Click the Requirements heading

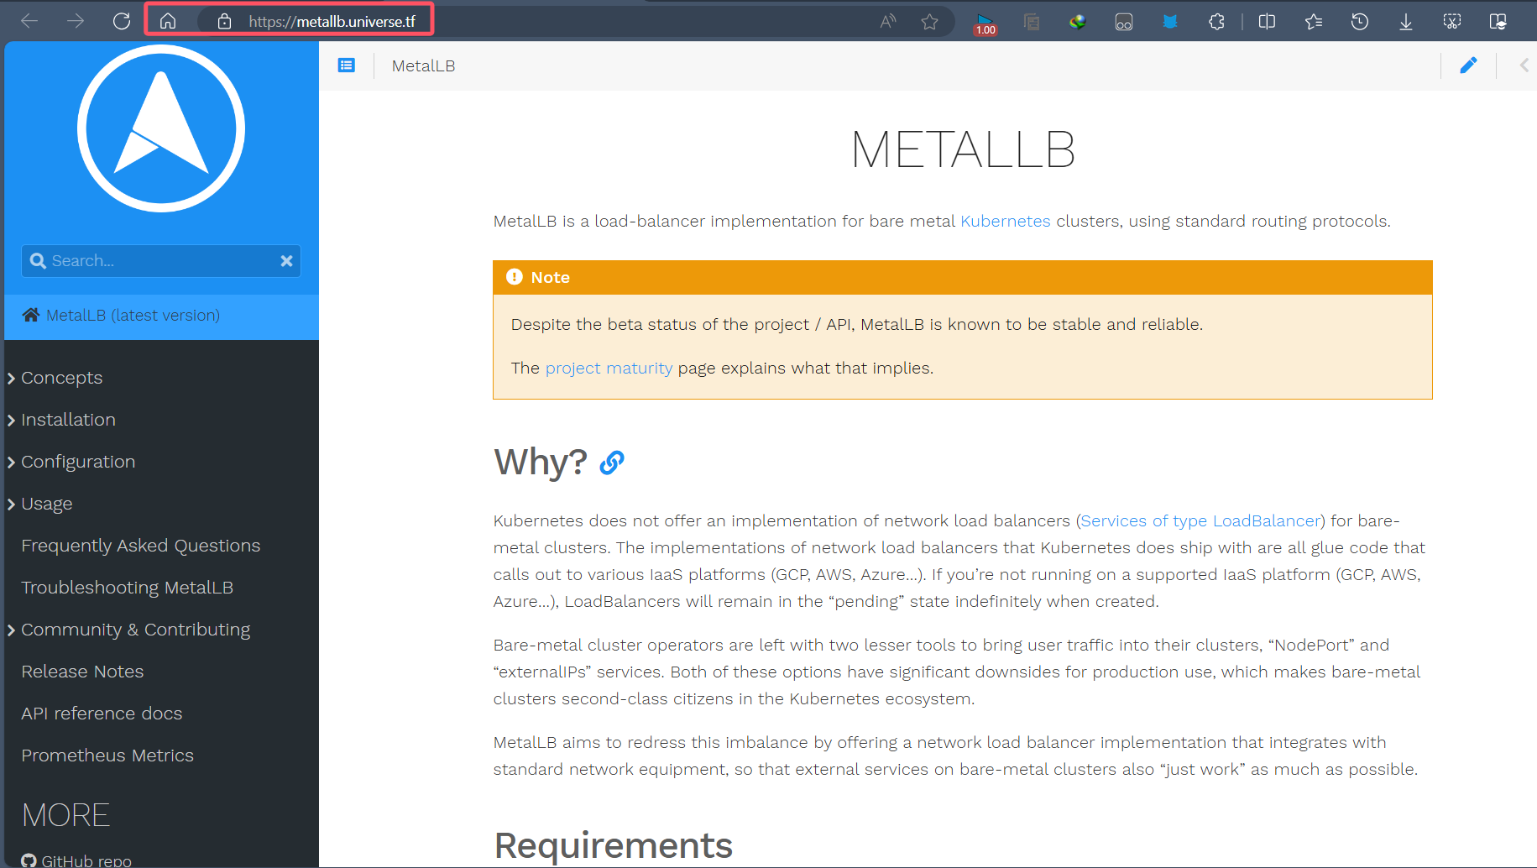click(x=614, y=845)
